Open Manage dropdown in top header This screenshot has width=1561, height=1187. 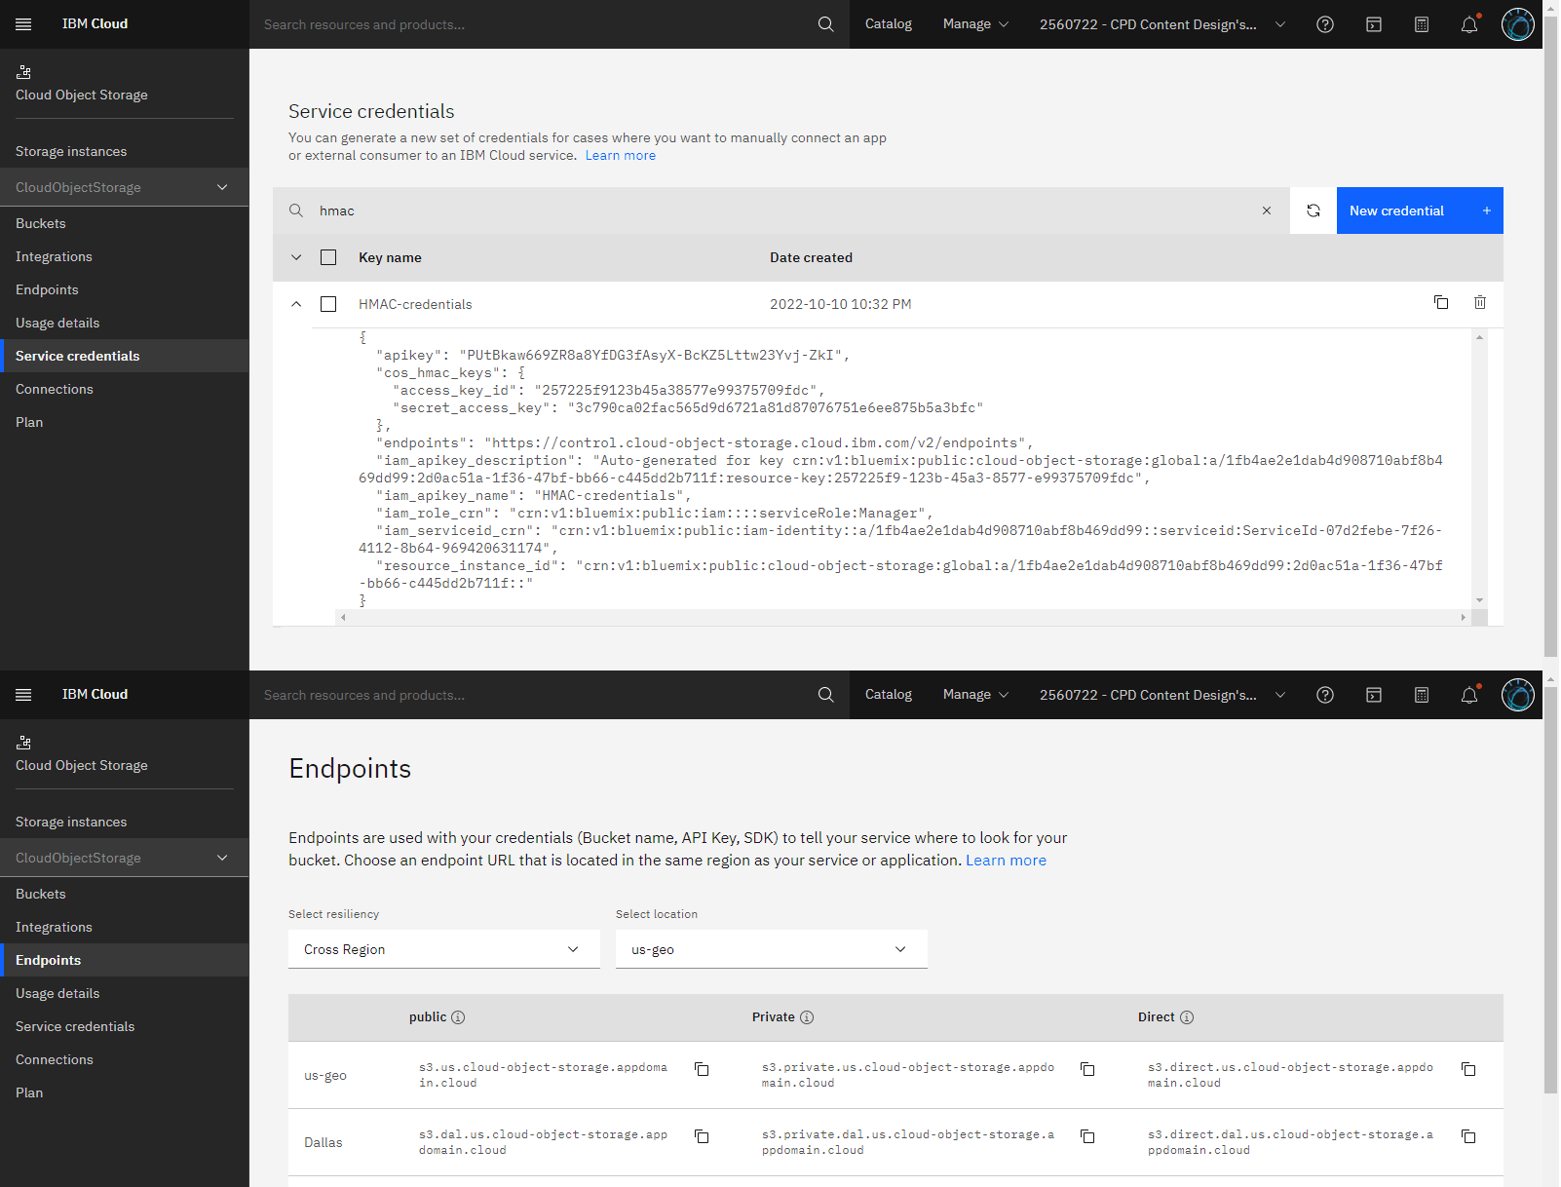click(975, 24)
